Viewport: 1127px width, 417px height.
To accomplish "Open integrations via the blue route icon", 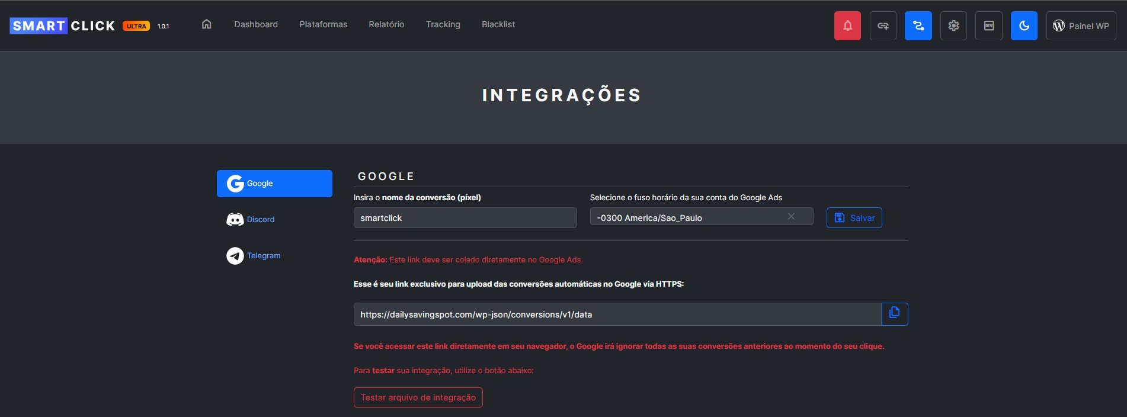I will pyautogui.click(x=918, y=26).
